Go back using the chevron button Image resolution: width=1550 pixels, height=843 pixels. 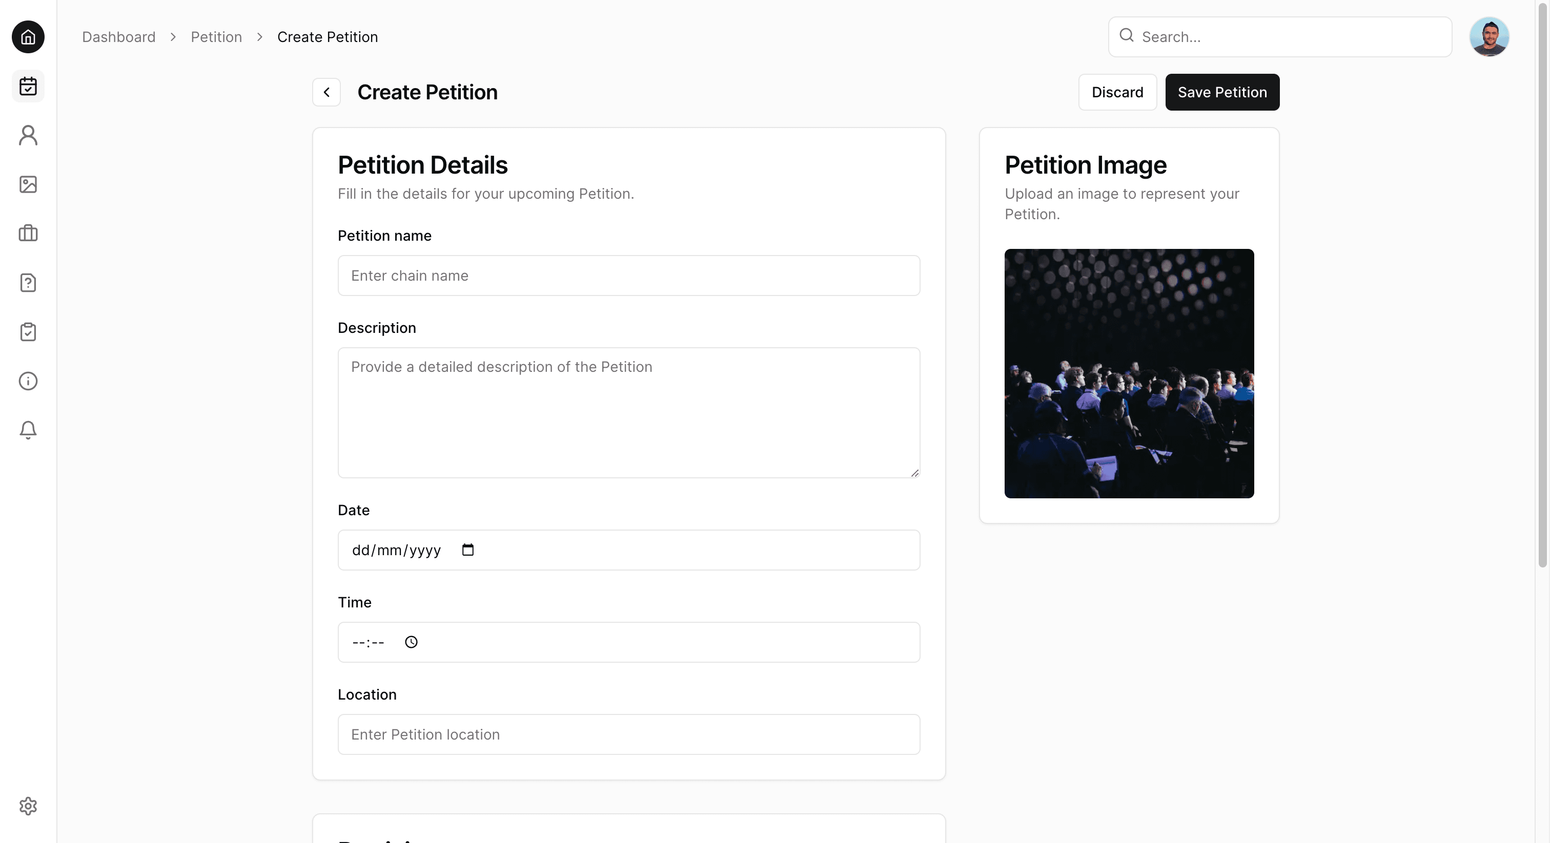coord(327,92)
